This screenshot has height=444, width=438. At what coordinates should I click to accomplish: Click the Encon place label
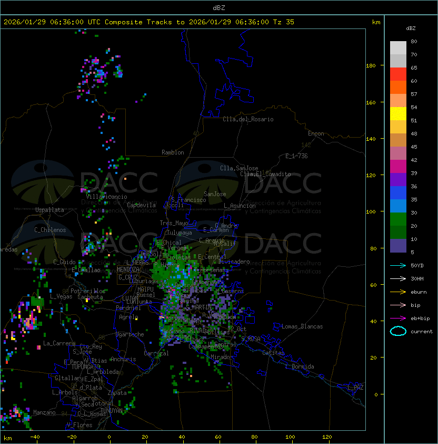coord(316,133)
